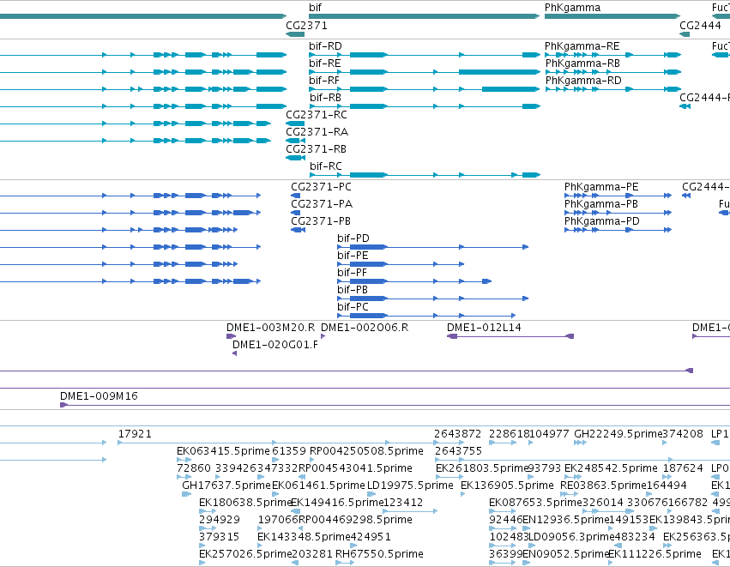The height and width of the screenshot is (567, 730).
Task: Click EST label EK087653.5prime
Action: [x=535, y=503]
